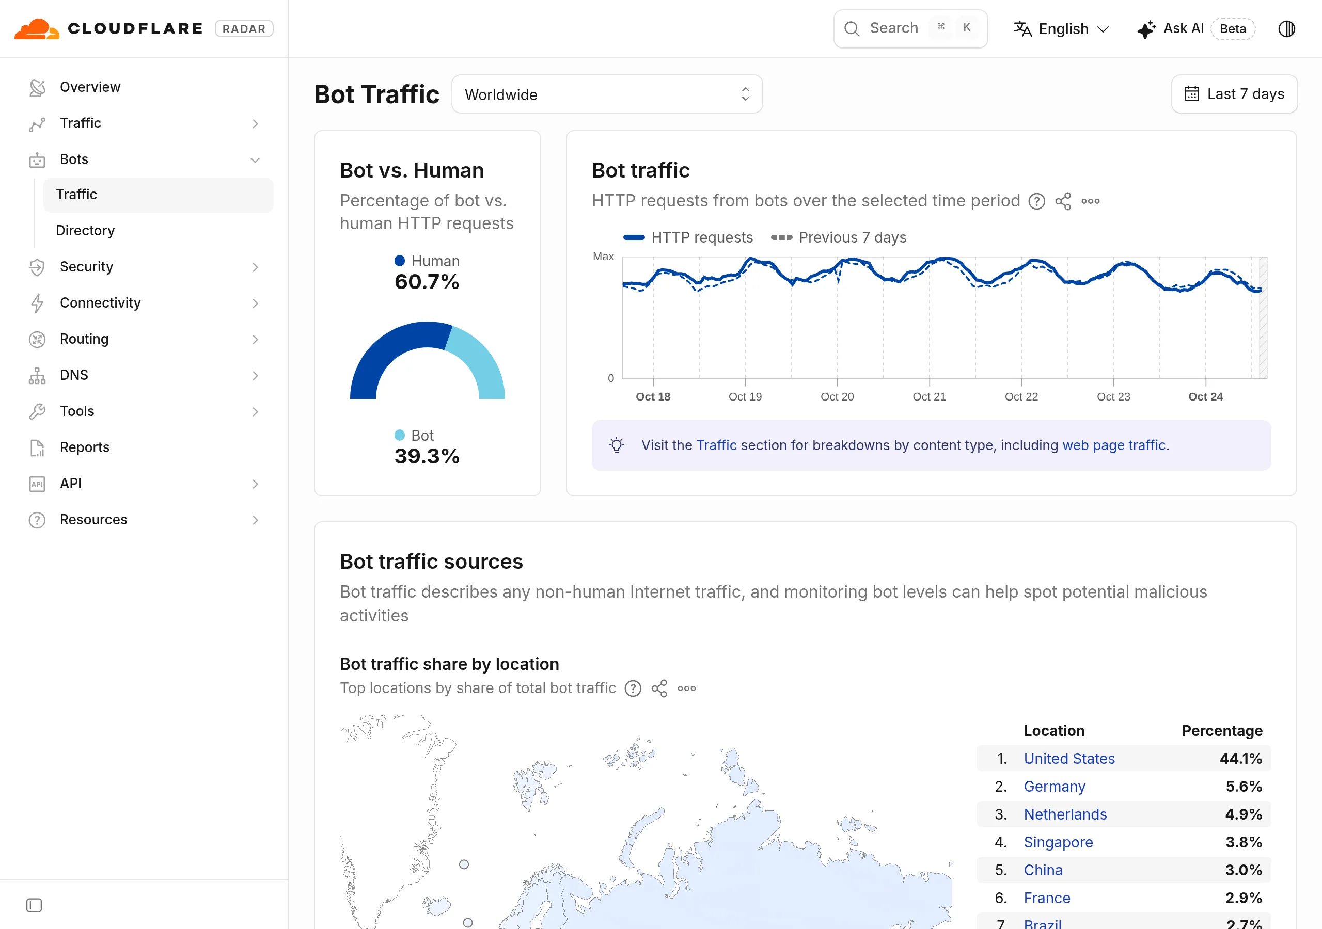The image size is (1322, 929).
Task: Click the Ask AI sparkle icon
Action: tap(1146, 29)
